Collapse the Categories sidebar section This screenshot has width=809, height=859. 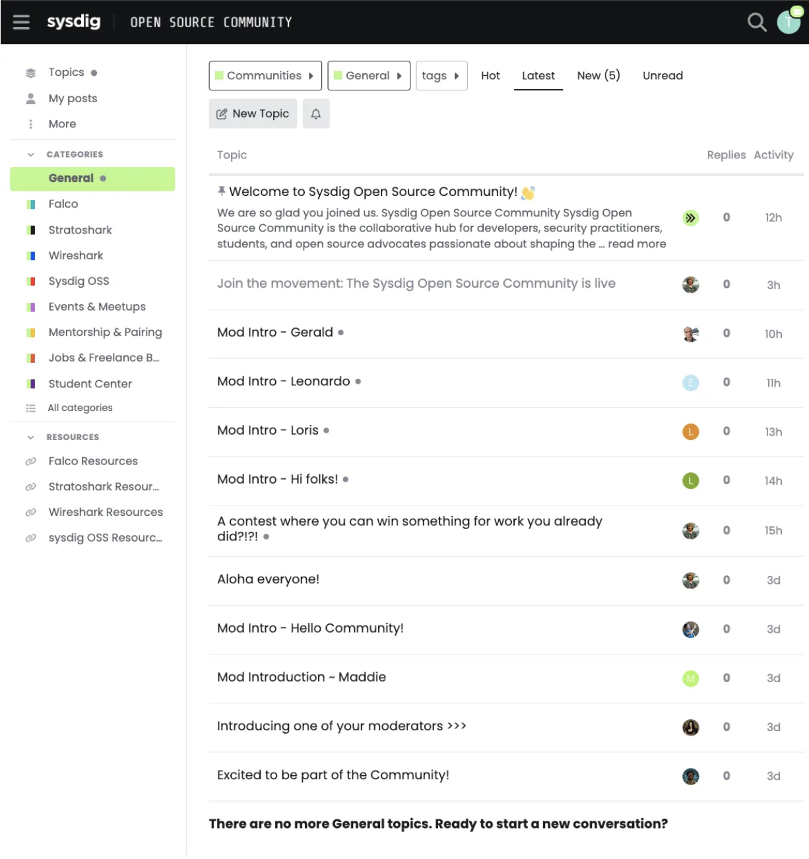(x=30, y=154)
